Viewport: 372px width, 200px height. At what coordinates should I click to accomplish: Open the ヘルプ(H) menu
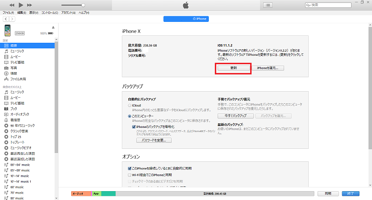84,13
